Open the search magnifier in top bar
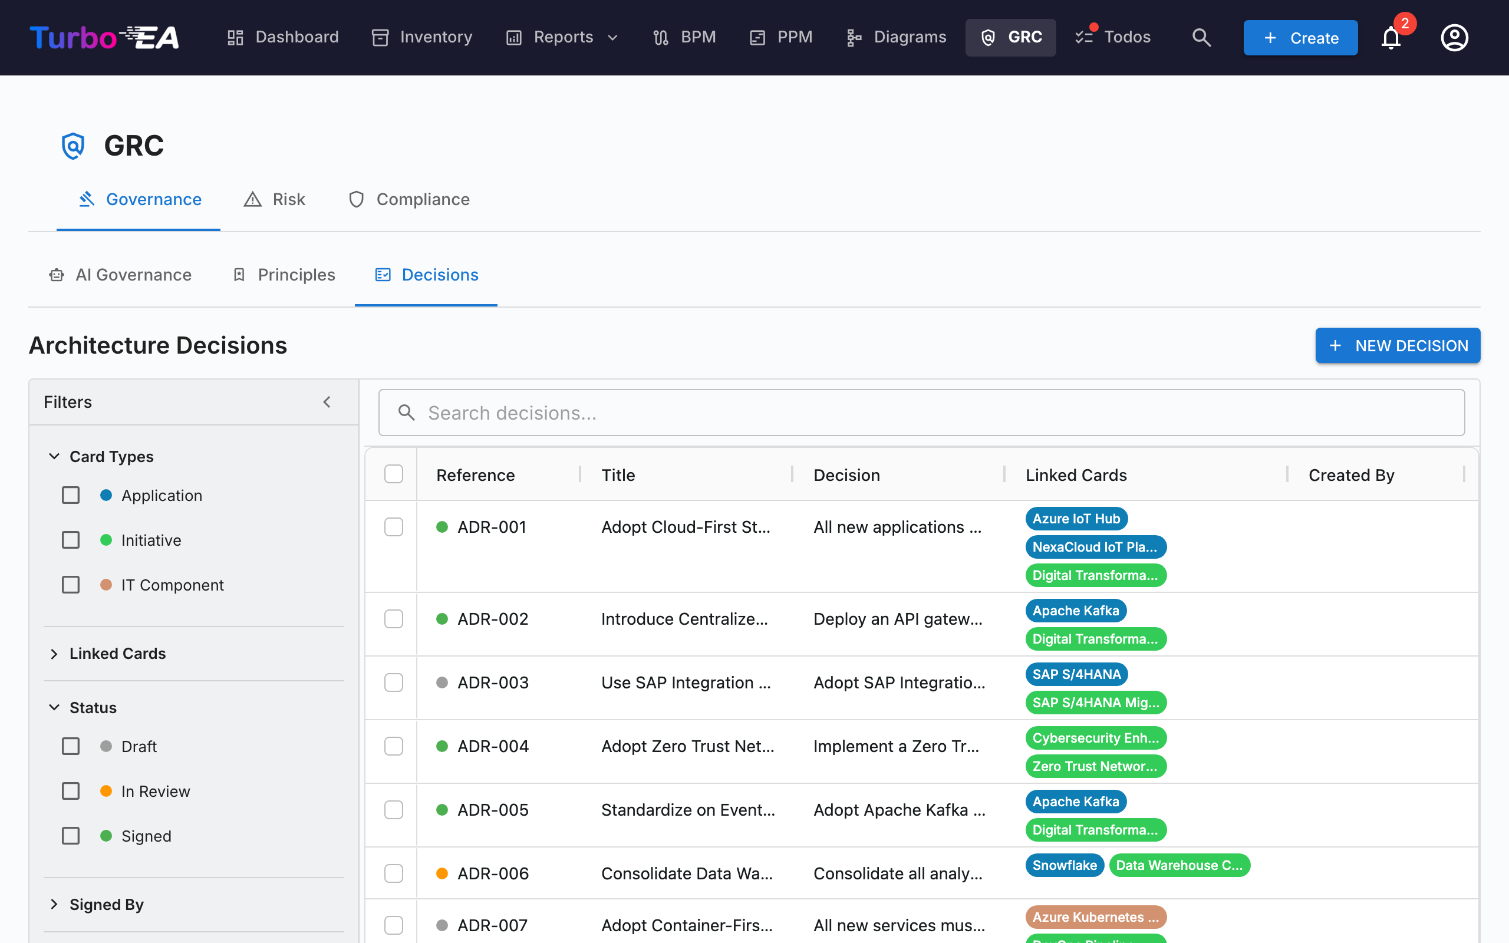This screenshot has height=943, width=1509. click(x=1201, y=37)
